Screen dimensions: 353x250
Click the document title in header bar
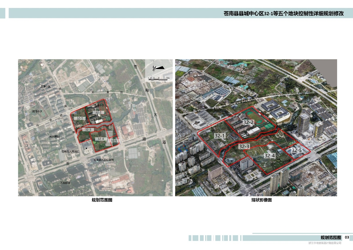[284, 14]
